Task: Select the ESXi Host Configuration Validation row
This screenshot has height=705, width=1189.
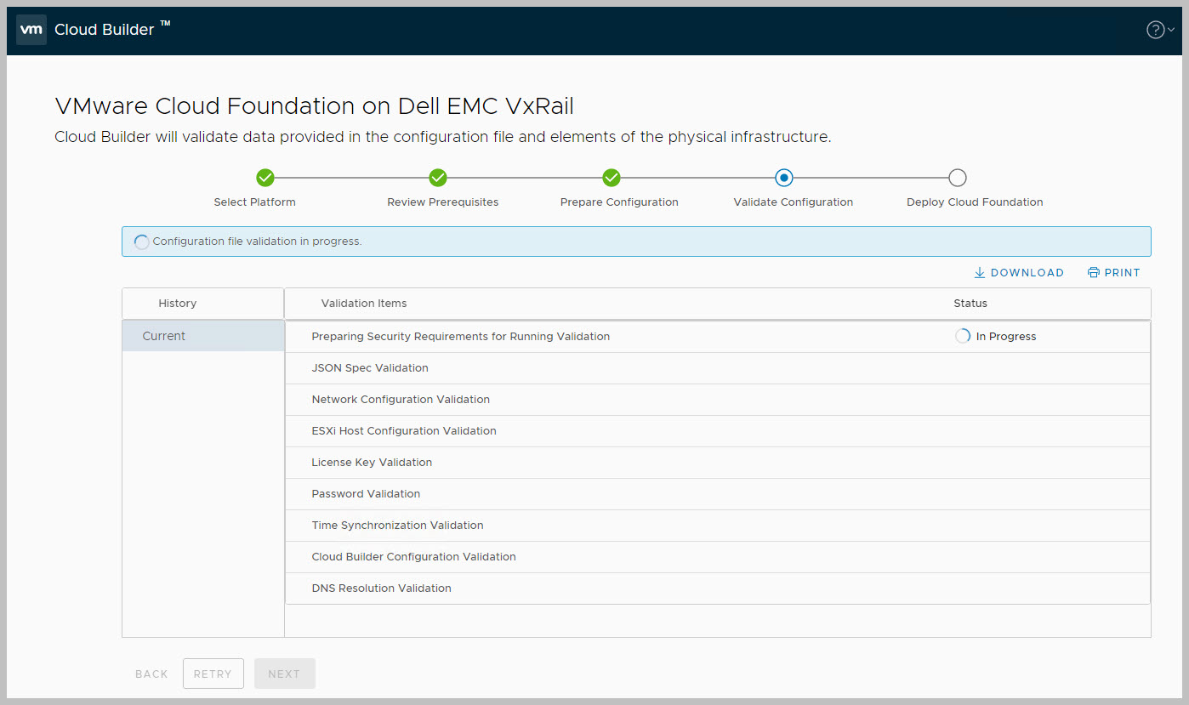Action: [x=404, y=431]
